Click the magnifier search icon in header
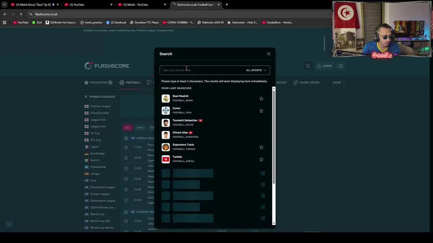 (x=308, y=66)
